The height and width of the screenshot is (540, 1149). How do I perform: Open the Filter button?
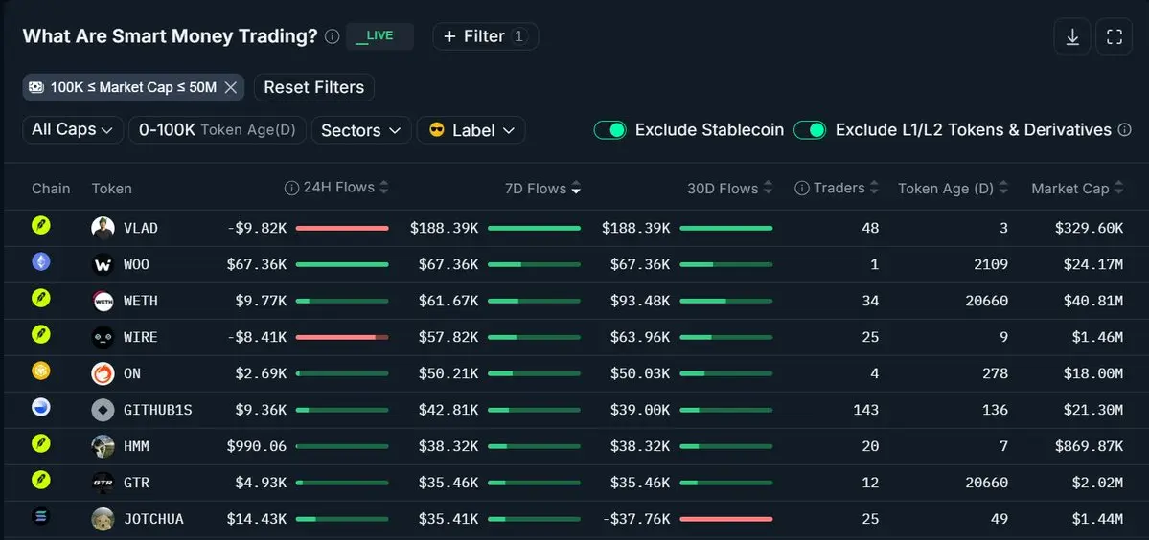pyautogui.click(x=485, y=36)
